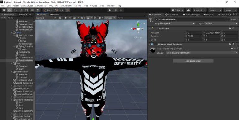Open the Component menu

coord(40,6)
